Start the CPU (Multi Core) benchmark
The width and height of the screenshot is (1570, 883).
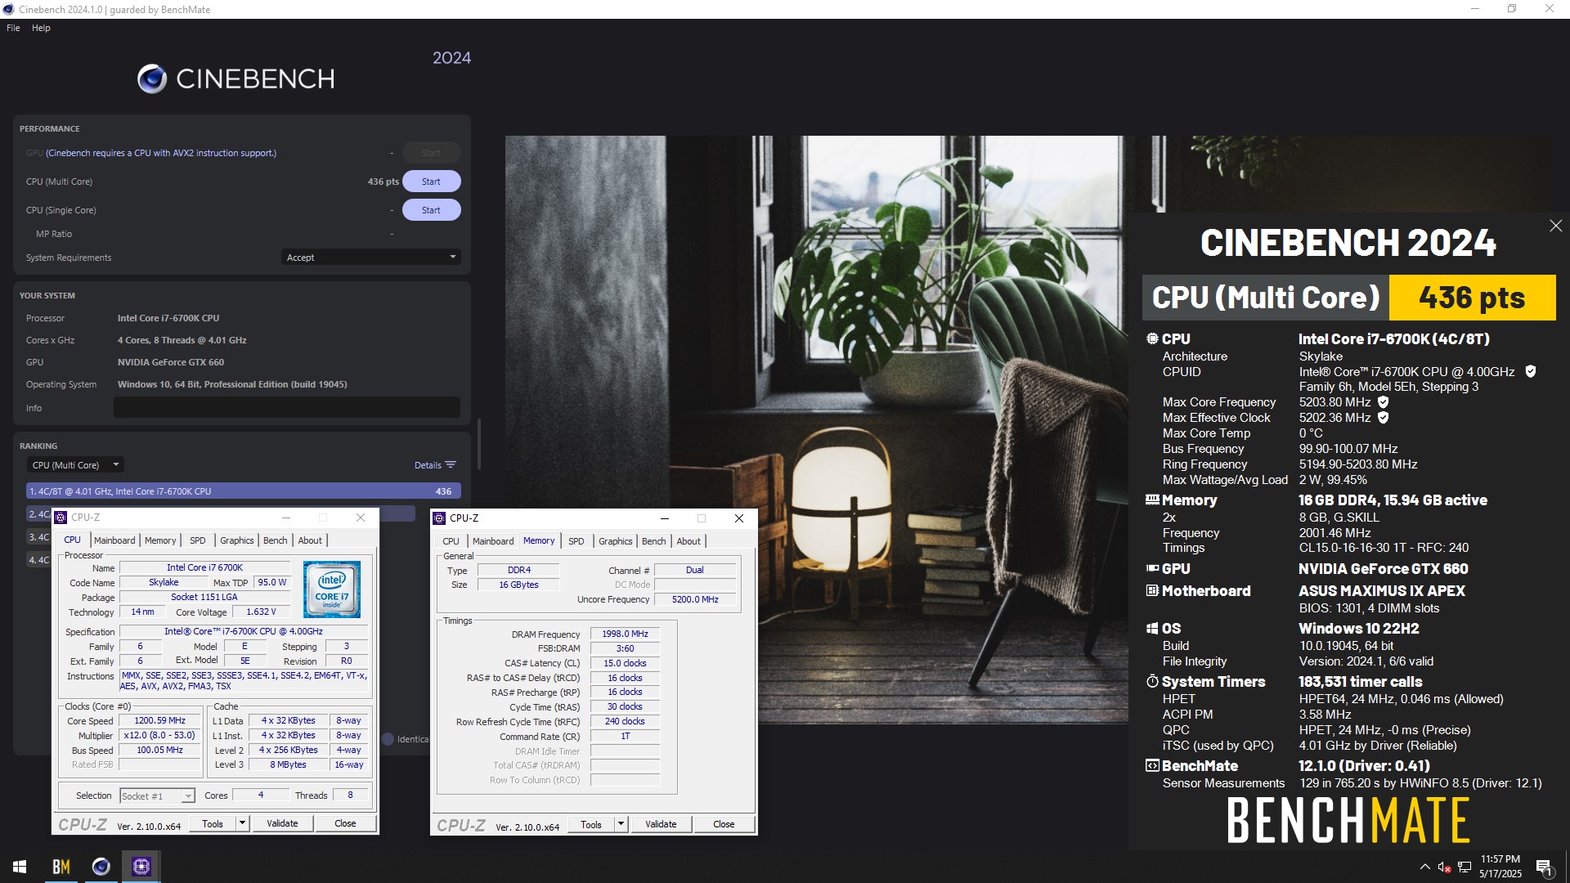[x=431, y=182]
